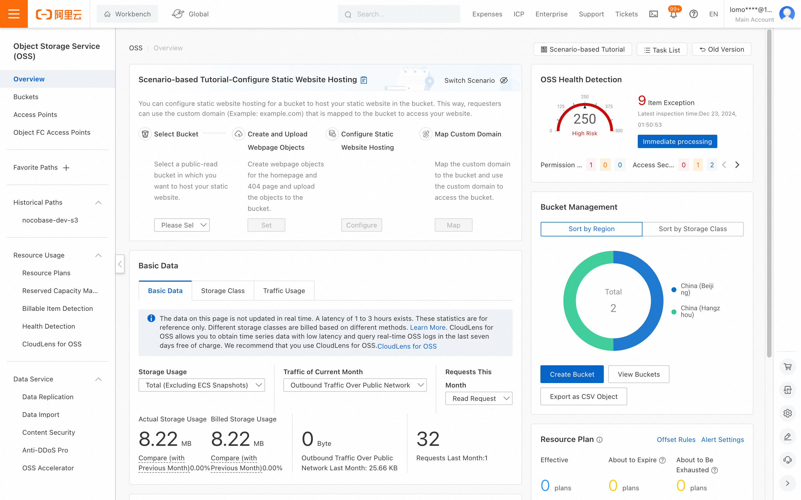Open the shopping cart in right sidebar

[x=787, y=367]
